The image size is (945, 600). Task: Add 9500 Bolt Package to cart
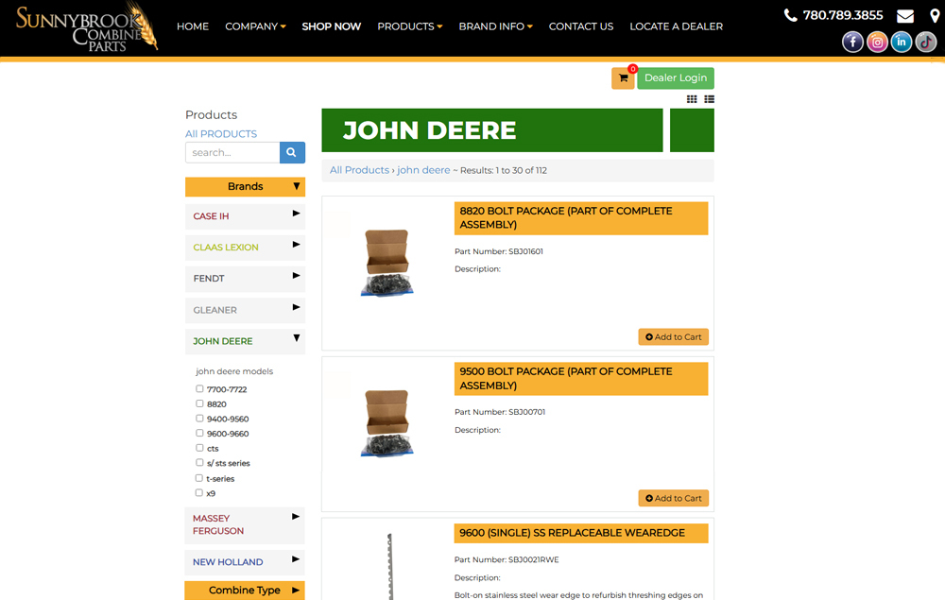(x=673, y=498)
